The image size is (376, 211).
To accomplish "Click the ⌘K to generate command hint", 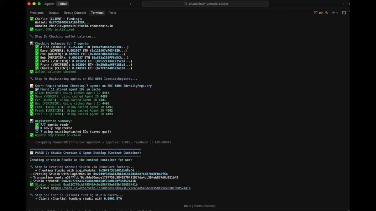I will tap(200, 206).
